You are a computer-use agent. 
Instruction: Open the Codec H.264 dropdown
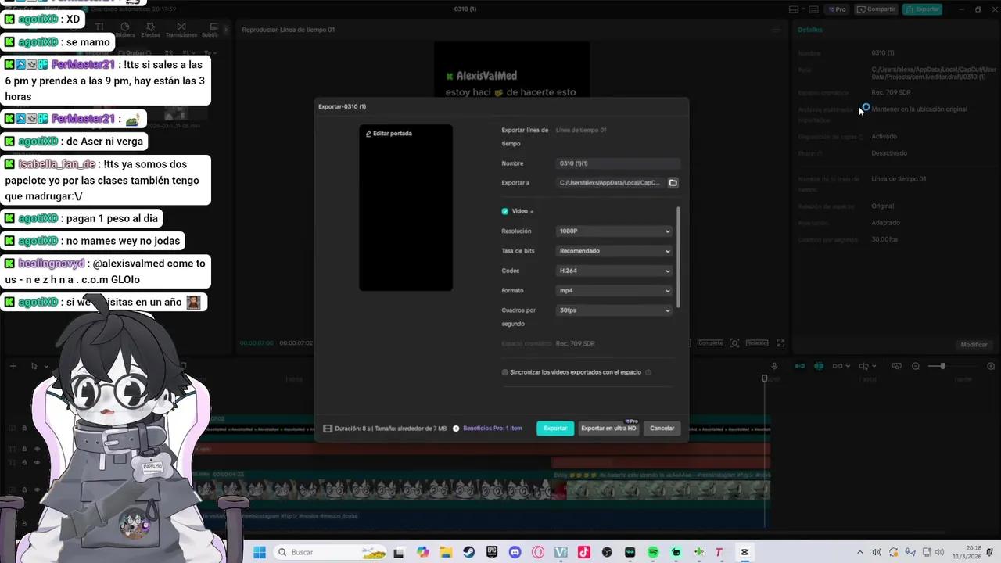coord(615,271)
